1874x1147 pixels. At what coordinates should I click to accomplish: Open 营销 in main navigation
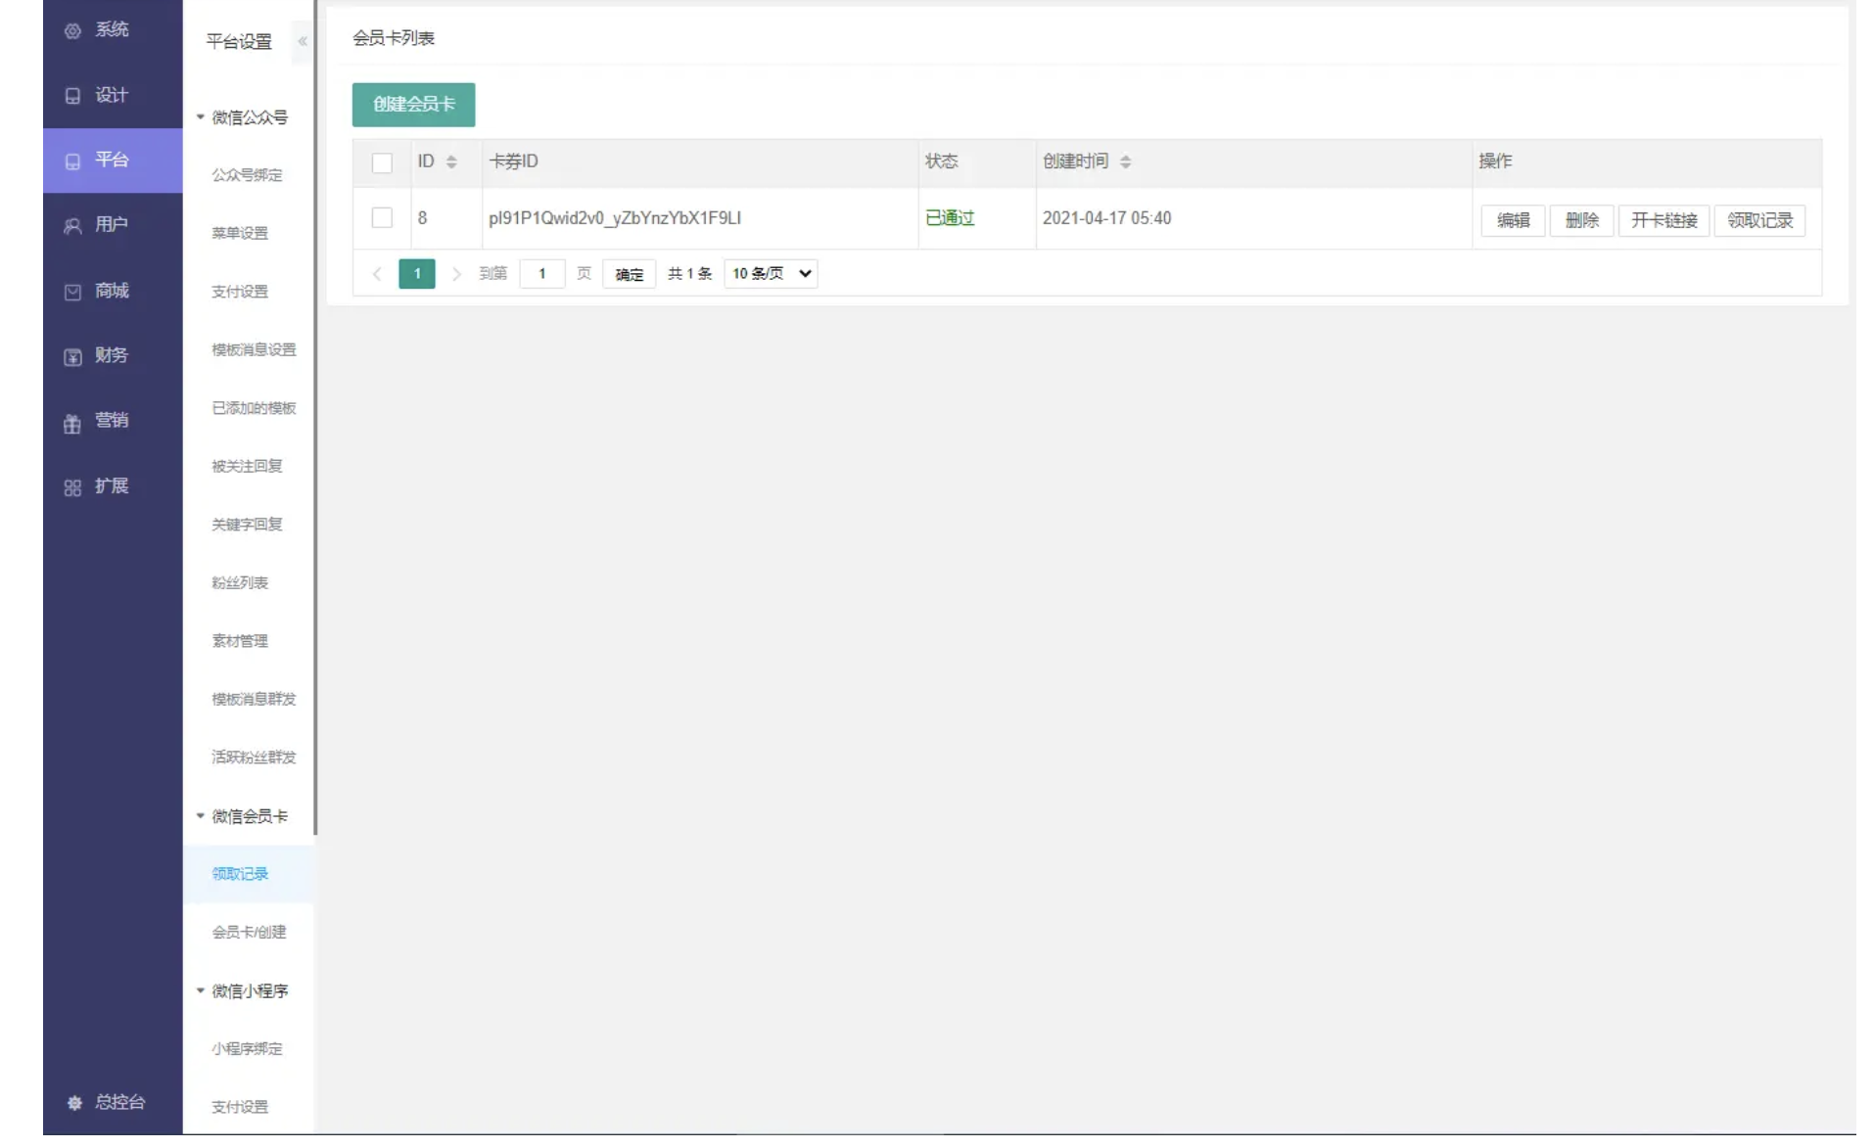pos(112,421)
